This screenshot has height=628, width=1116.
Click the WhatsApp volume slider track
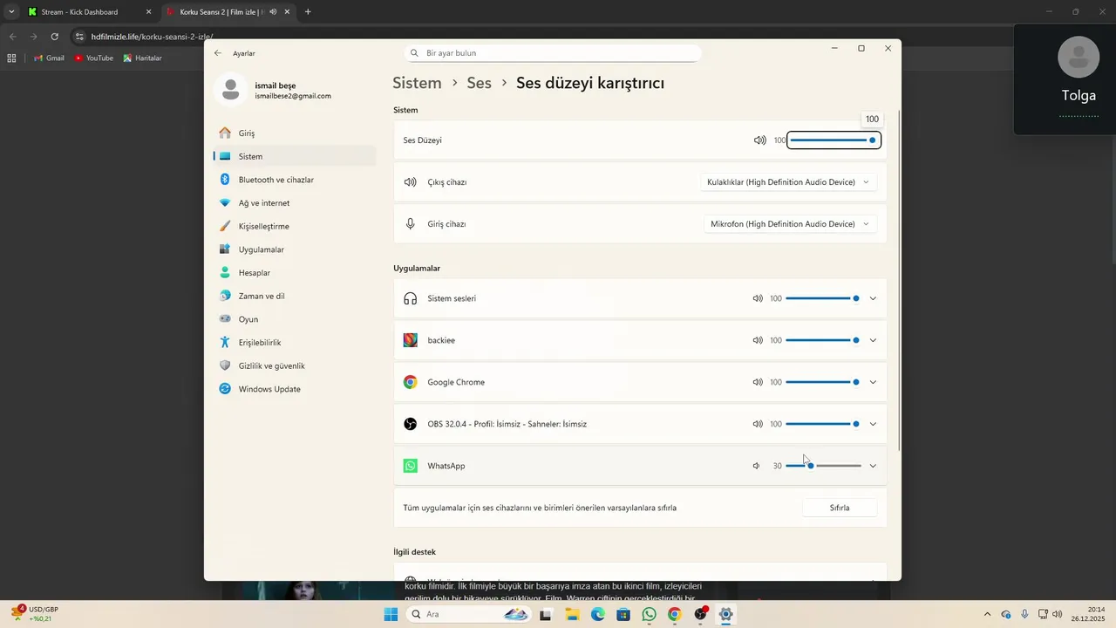(x=837, y=466)
